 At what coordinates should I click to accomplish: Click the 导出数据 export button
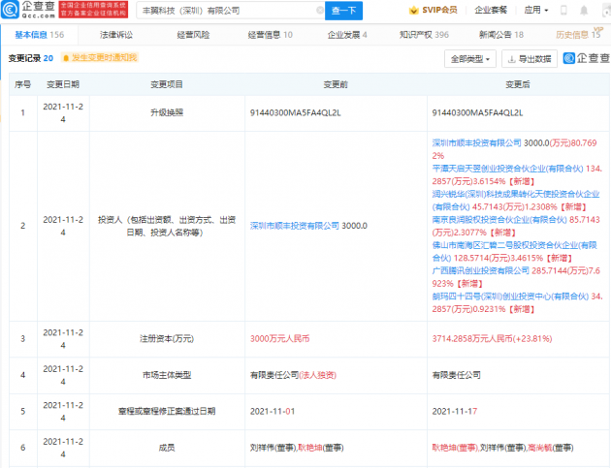point(528,58)
